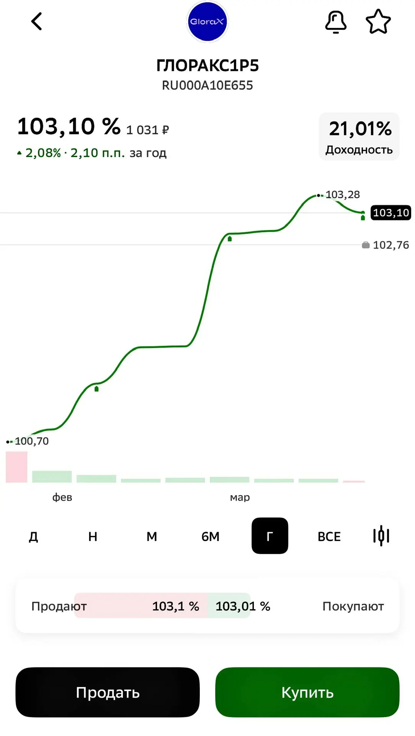This screenshot has height=736, width=415.
Task: Open the 21,01% Доходность yield badge
Action: [359, 136]
